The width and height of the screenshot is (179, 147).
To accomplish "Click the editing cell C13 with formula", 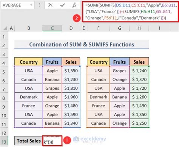I will 52,141.
